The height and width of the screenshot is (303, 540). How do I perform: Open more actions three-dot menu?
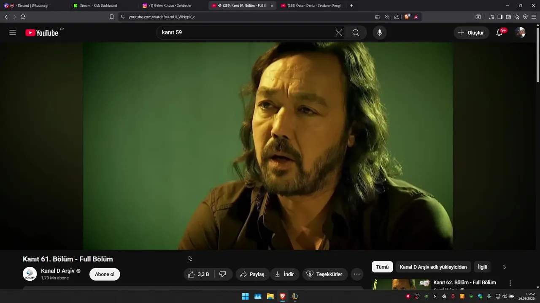(x=357, y=274)
